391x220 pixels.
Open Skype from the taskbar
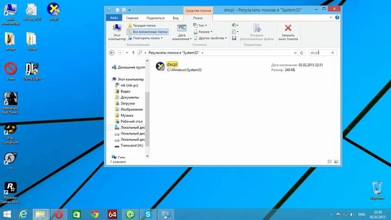148,215
